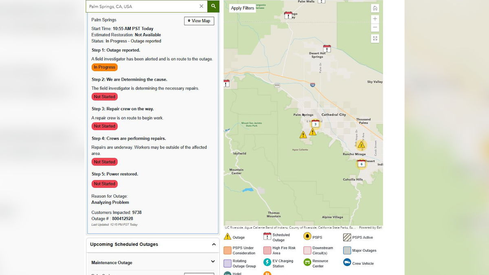Click the Outage triangle legend icon

(227, 237)
